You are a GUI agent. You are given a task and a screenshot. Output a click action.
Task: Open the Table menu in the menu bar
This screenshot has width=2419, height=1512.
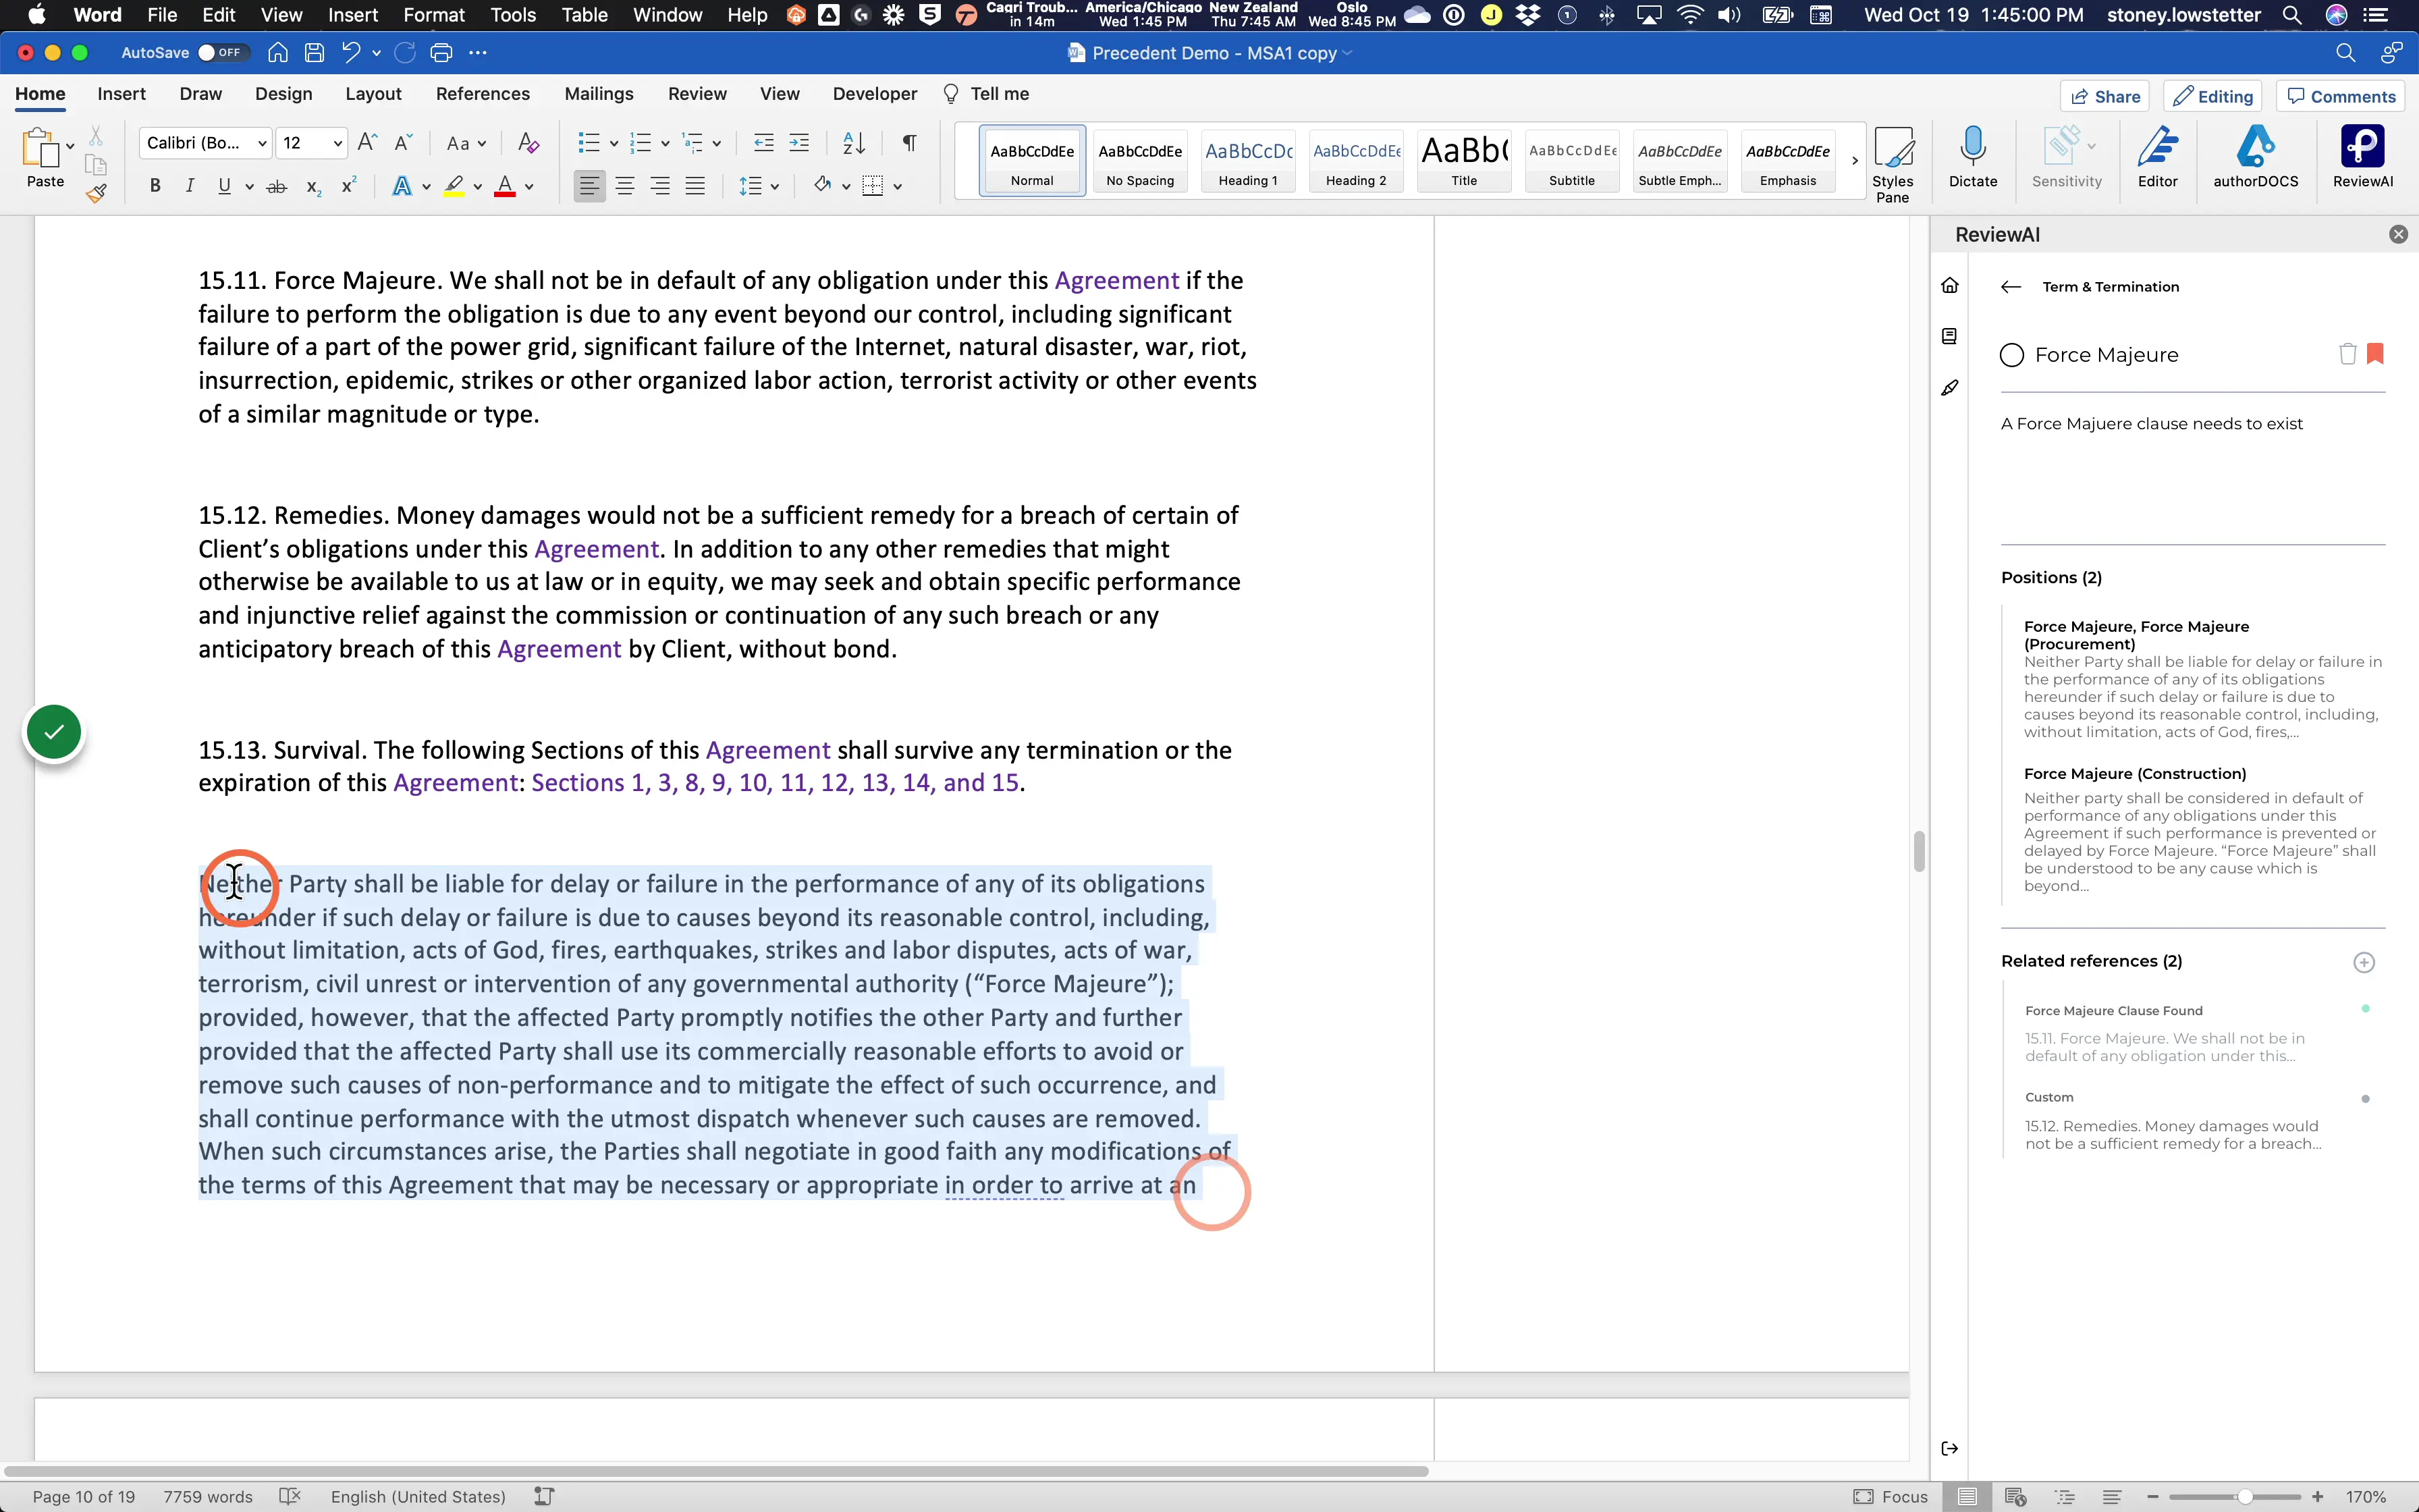point(585,15)
